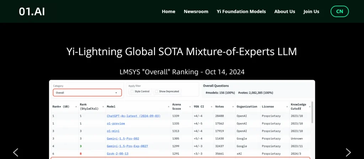Click the 01.AI logo
This screenshot has width=364, height=159.
(x=32, y=11)
